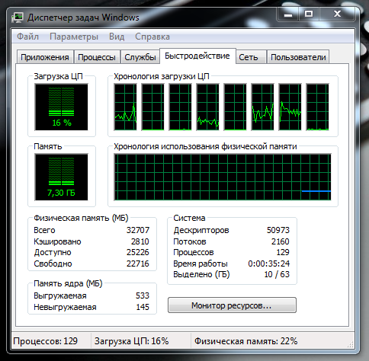The width and height of the screenshot is (369, 361).
Task: Minimize the Task Manager window
Action: coord(288,14)
